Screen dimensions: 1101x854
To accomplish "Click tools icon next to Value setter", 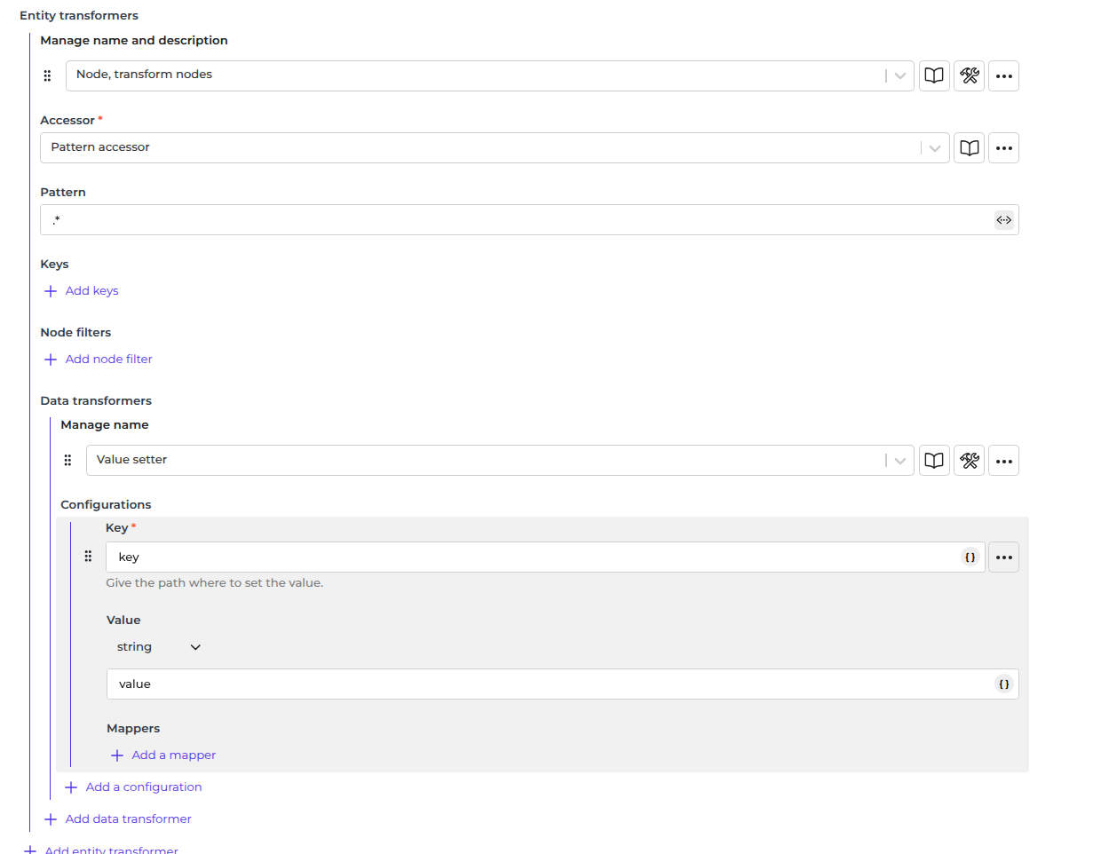I will click(x=969, y=460).
